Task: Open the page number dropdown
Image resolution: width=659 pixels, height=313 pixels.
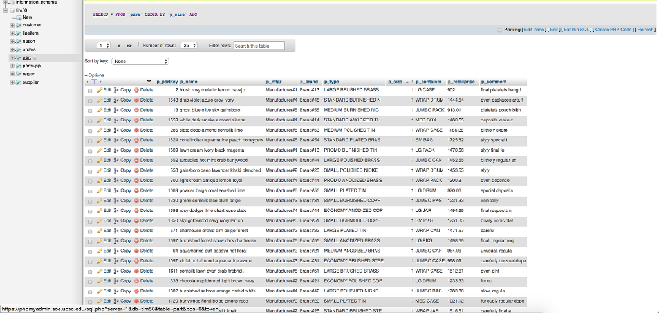Action: point(104,46)
